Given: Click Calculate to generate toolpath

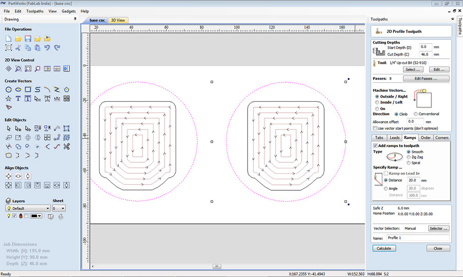Looking at the screenshot, I should pyautogui.click(x=384, y=249).
